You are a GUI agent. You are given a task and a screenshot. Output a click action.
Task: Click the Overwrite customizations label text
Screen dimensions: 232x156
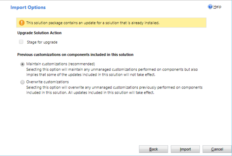(47, 82)
